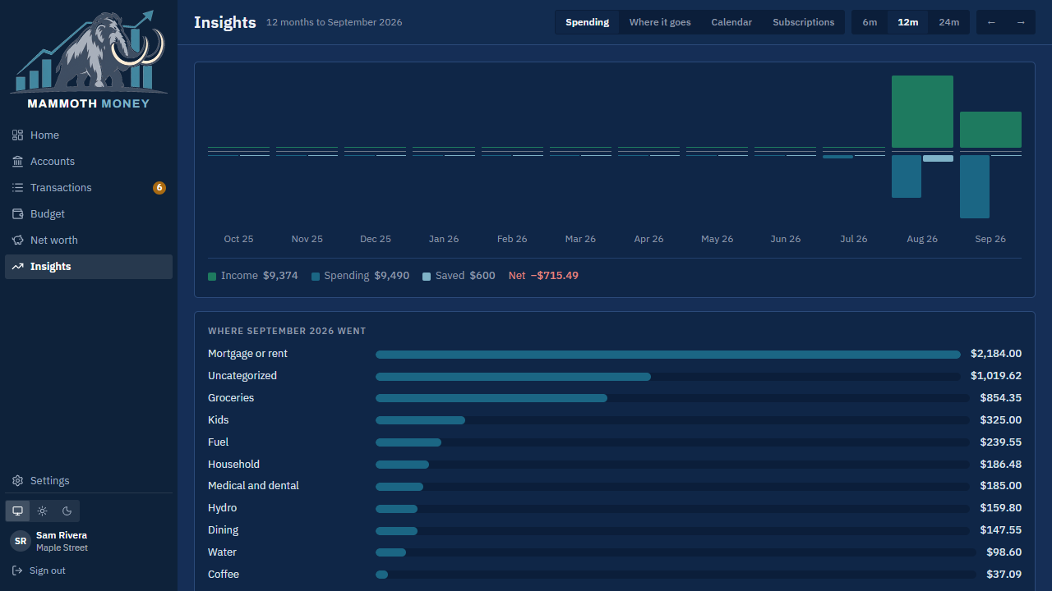Click the Sign out arrow icon
The width and height of the screenshot is (1052, 591).
pyautogui.click(x=17, y=570)
